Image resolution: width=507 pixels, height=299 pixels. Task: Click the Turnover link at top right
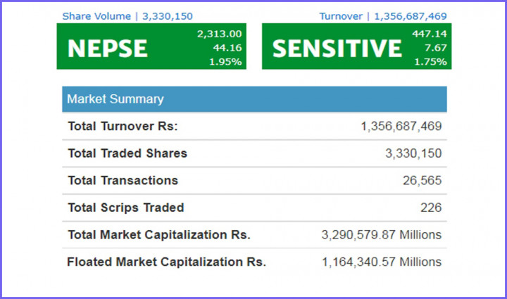382,15
